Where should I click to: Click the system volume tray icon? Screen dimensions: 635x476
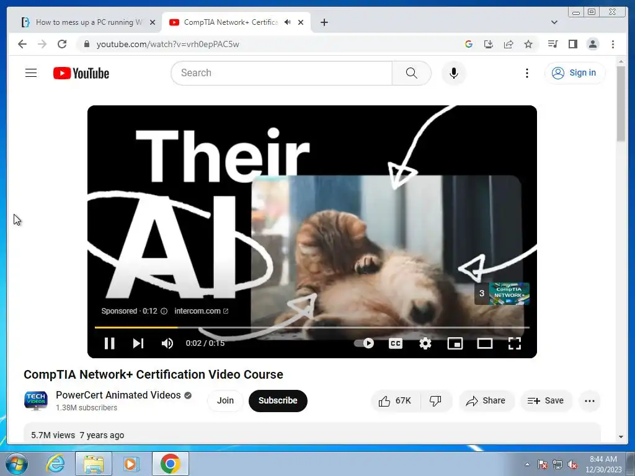pos(572,465)
